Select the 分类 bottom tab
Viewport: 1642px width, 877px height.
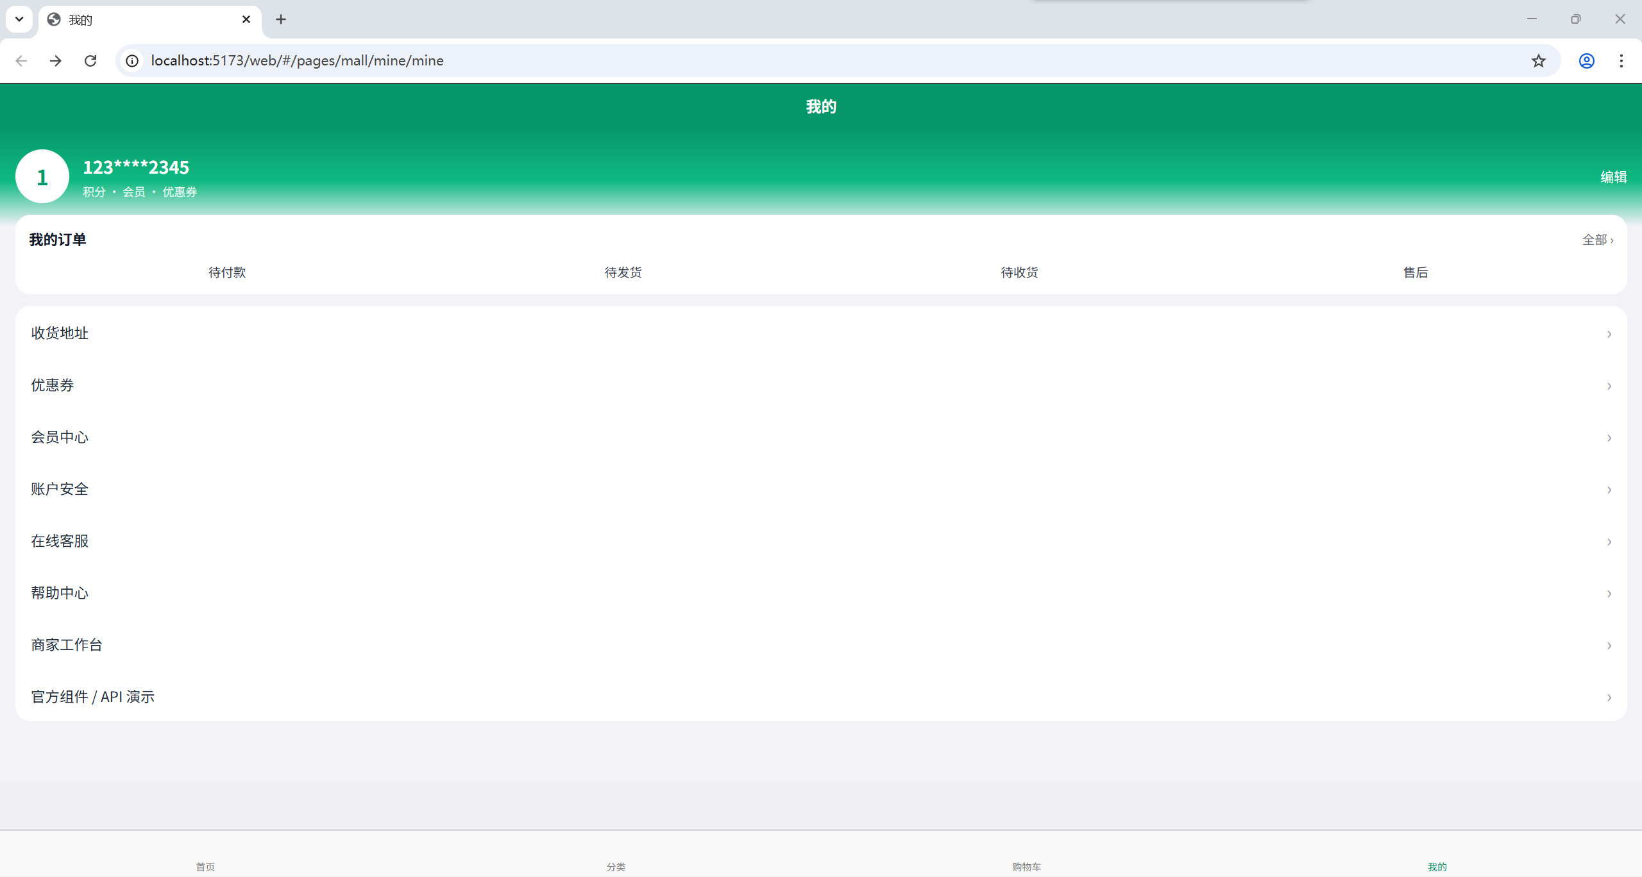(616, 866)
